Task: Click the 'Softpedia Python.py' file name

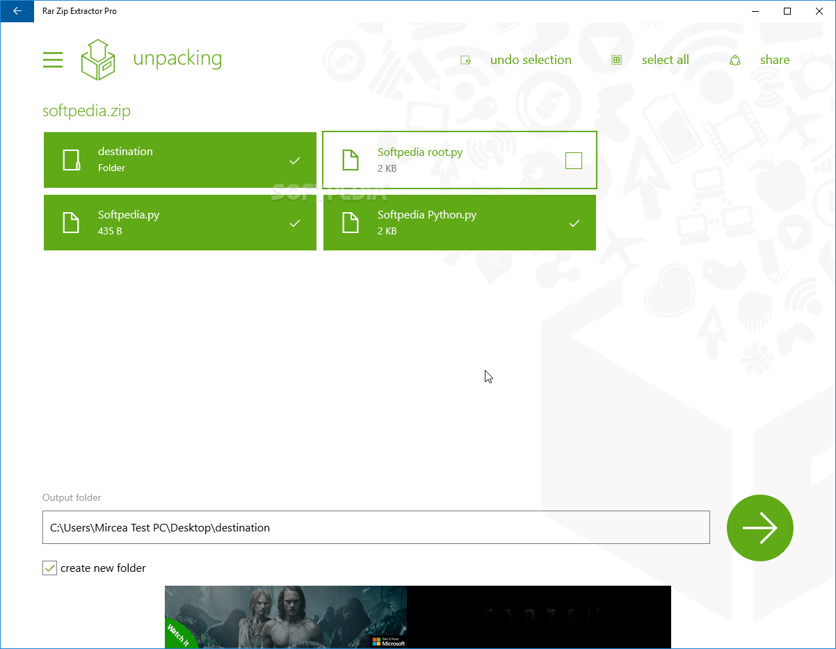Action: 427,215
